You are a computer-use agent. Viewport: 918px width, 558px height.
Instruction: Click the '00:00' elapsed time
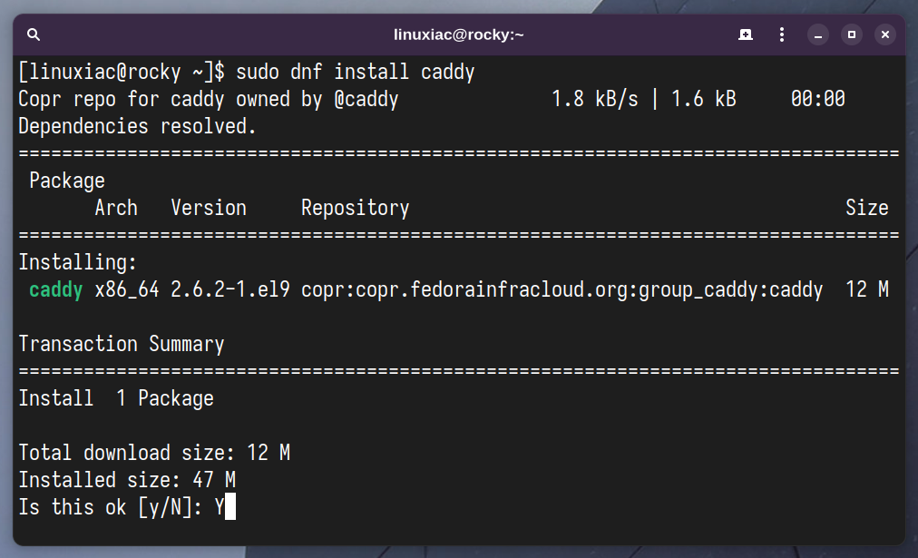pyautogui.click(x=818, y=99)
